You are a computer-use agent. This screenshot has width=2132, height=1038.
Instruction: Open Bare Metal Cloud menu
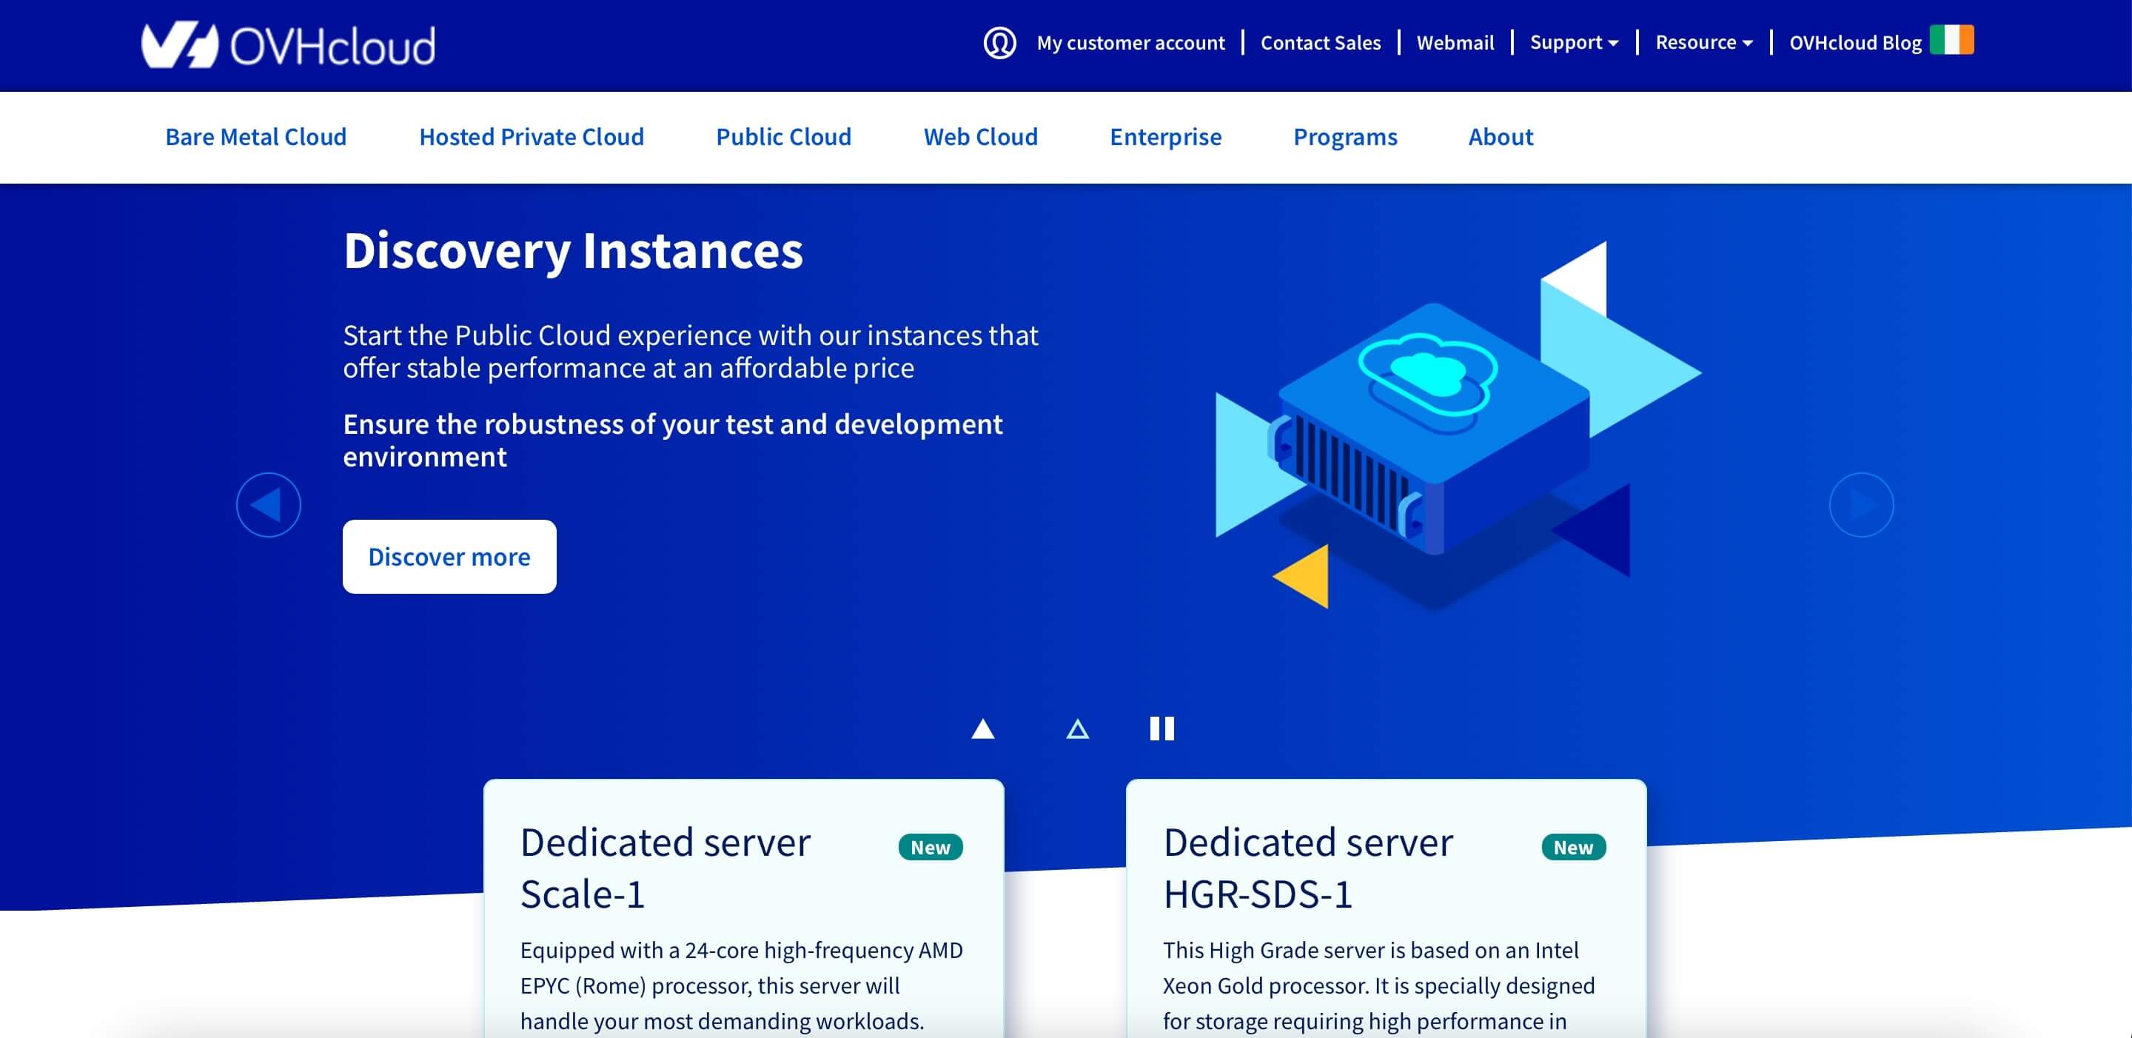point(255,136)
